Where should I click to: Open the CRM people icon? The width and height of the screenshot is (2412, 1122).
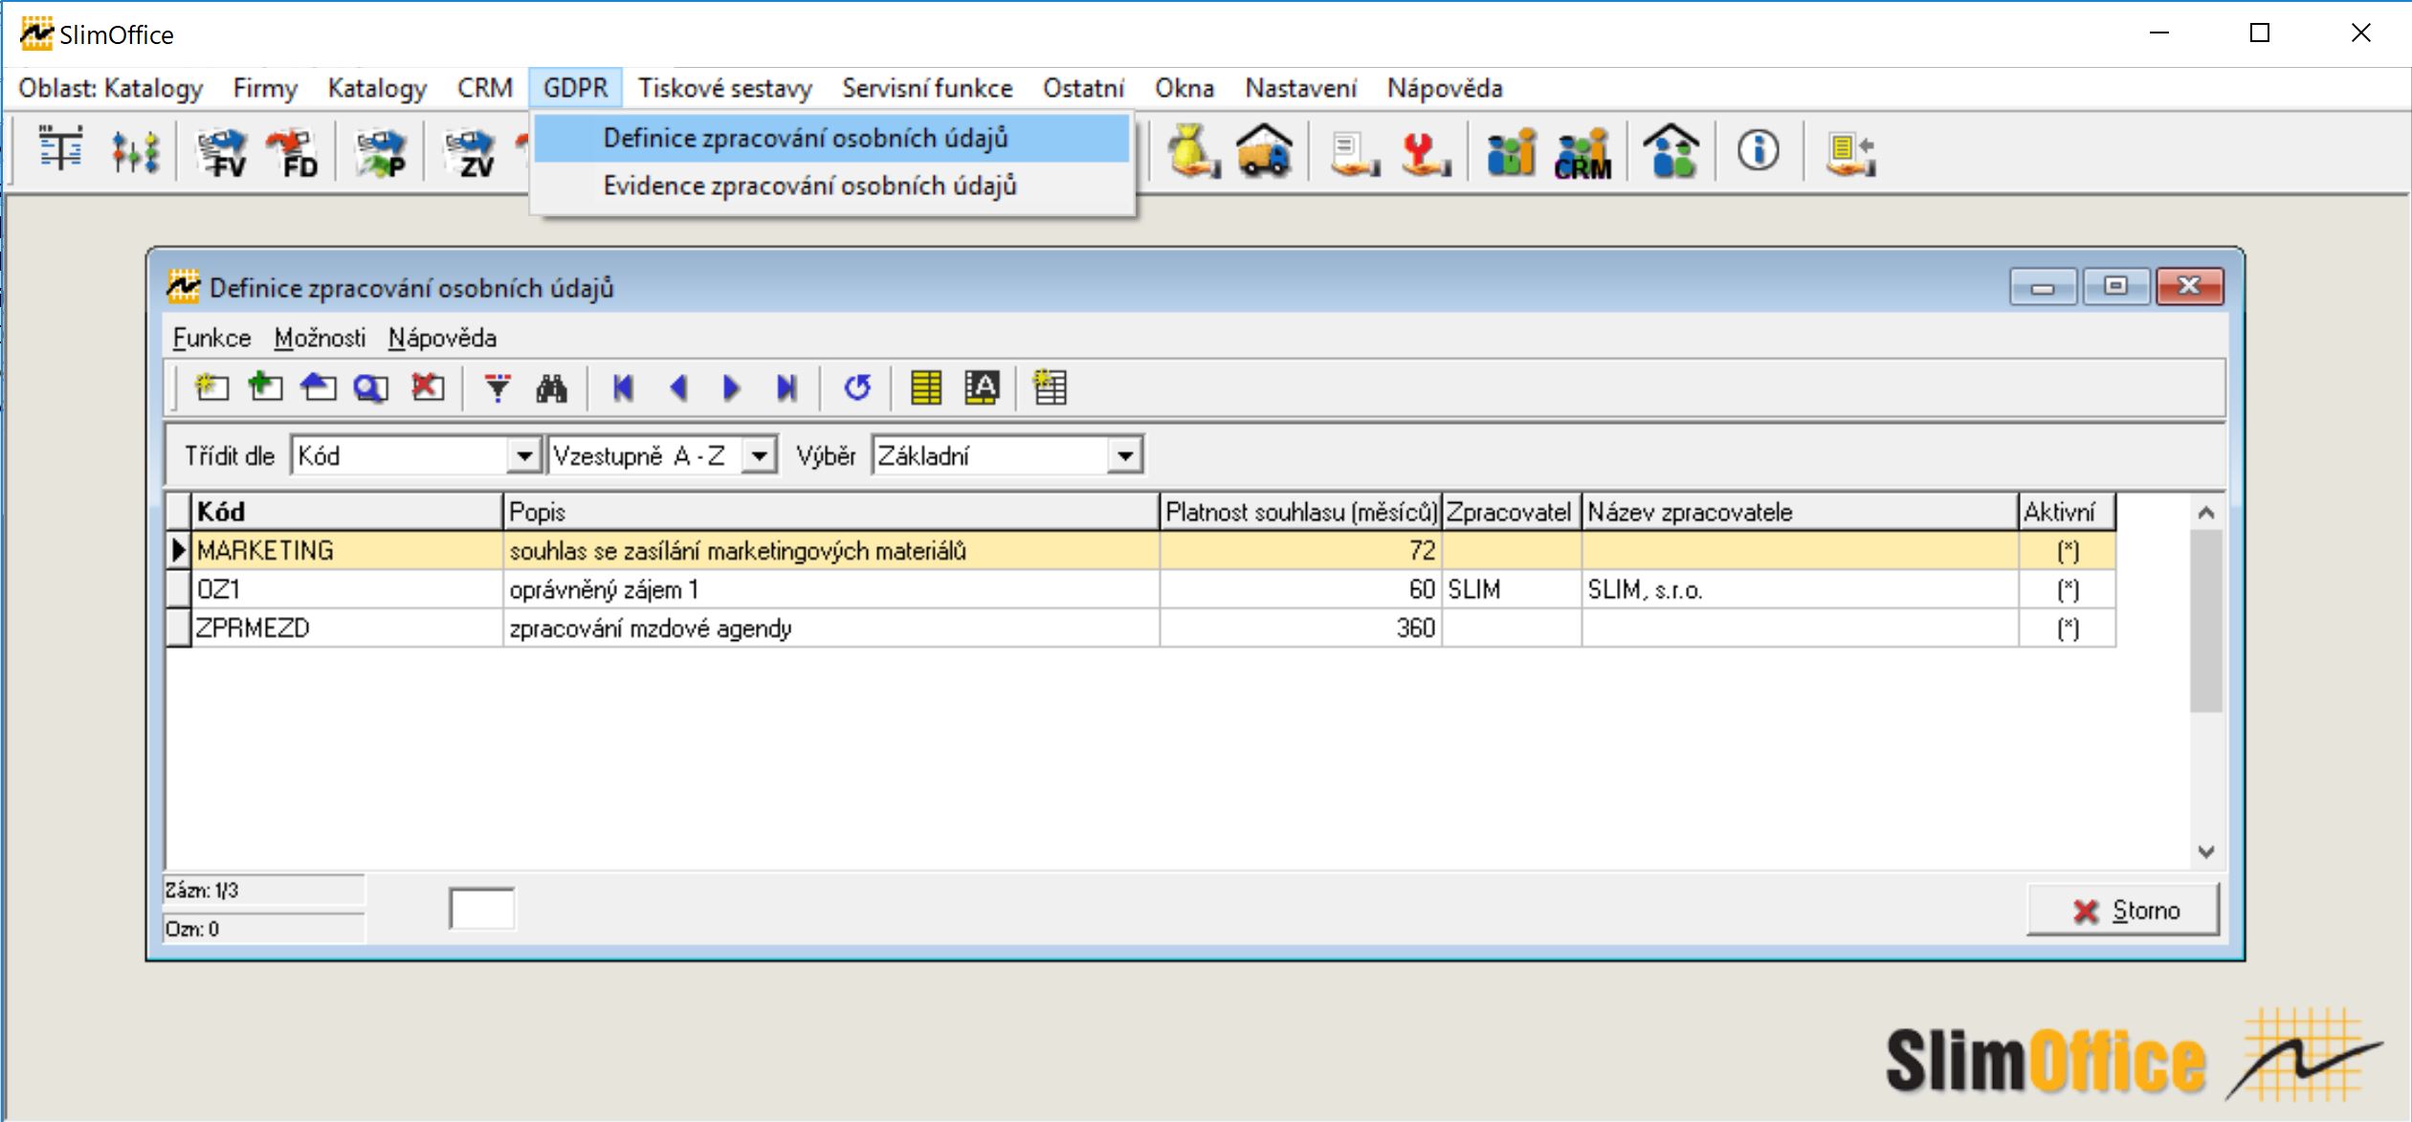1583,153
